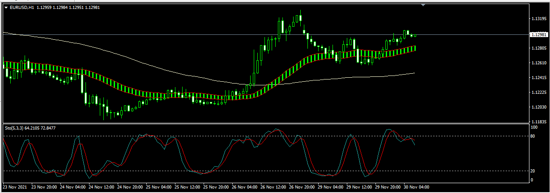Click the triangle icon before EURUSD,H1
550x193 pixels.
pos(6,7)
